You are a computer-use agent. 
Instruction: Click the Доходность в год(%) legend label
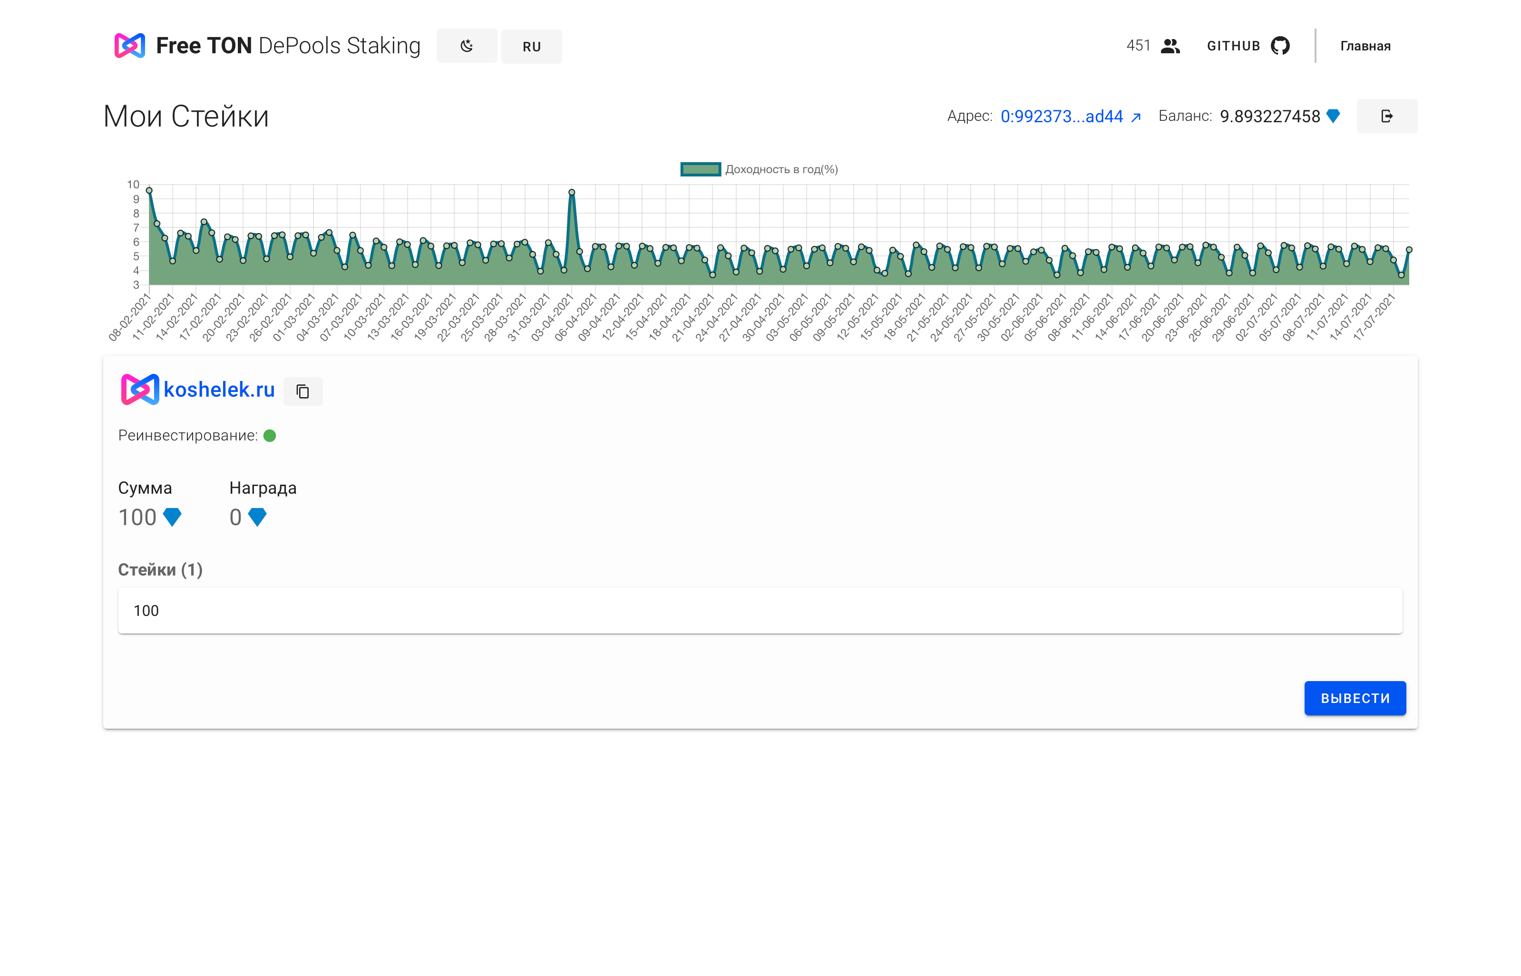[781, 169]
